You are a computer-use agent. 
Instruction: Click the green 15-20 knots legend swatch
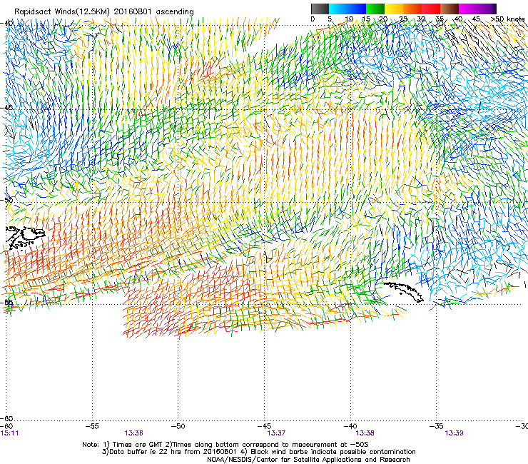tap(375, 9)
